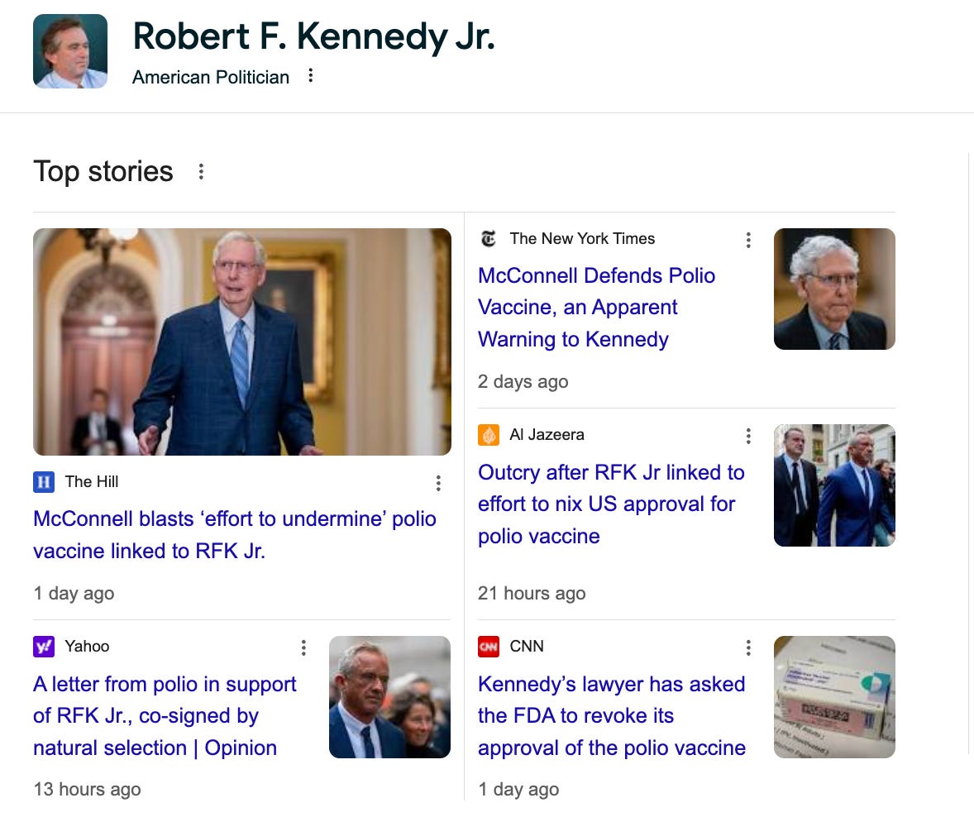Click the polio vaccine box thumbnail
This screenshot has height=817, width=974.
point(834,697)
